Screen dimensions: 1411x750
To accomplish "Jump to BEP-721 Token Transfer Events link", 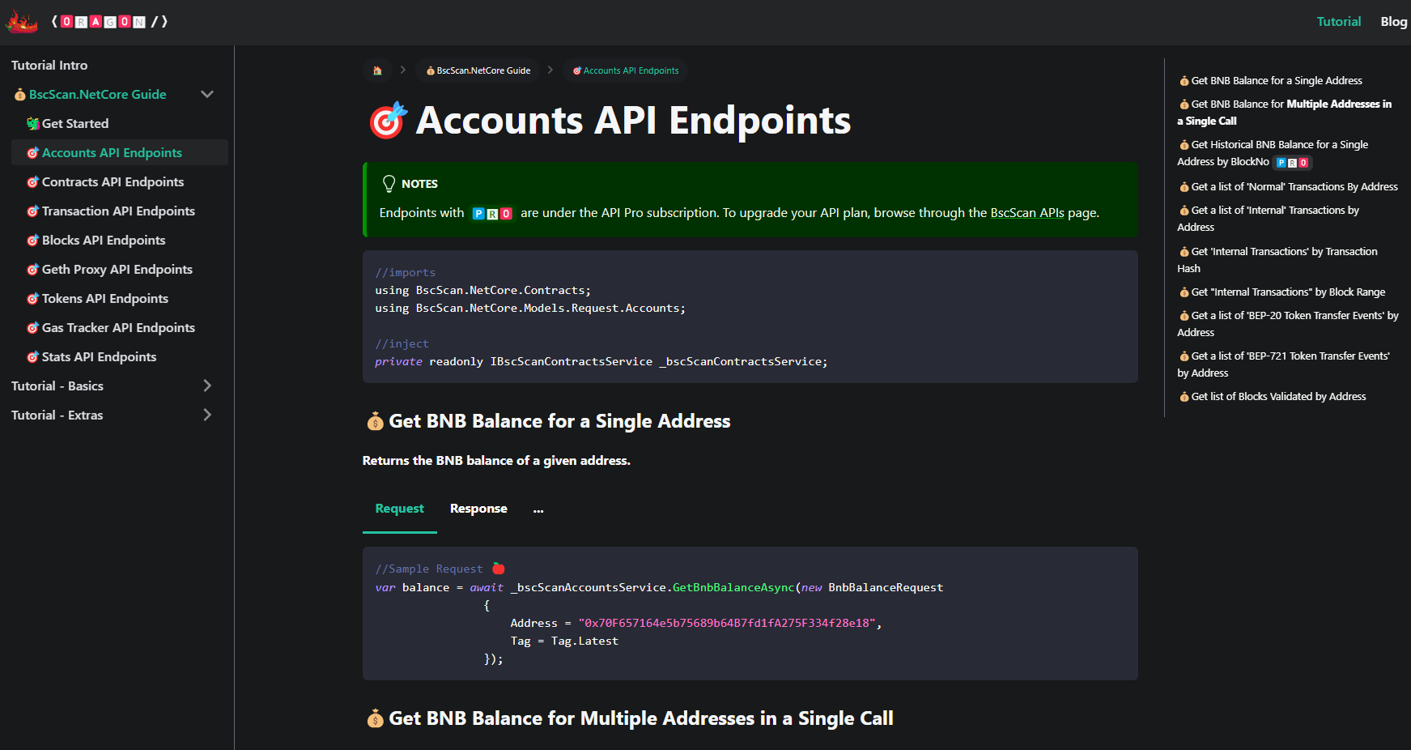I will (1284, 364).
